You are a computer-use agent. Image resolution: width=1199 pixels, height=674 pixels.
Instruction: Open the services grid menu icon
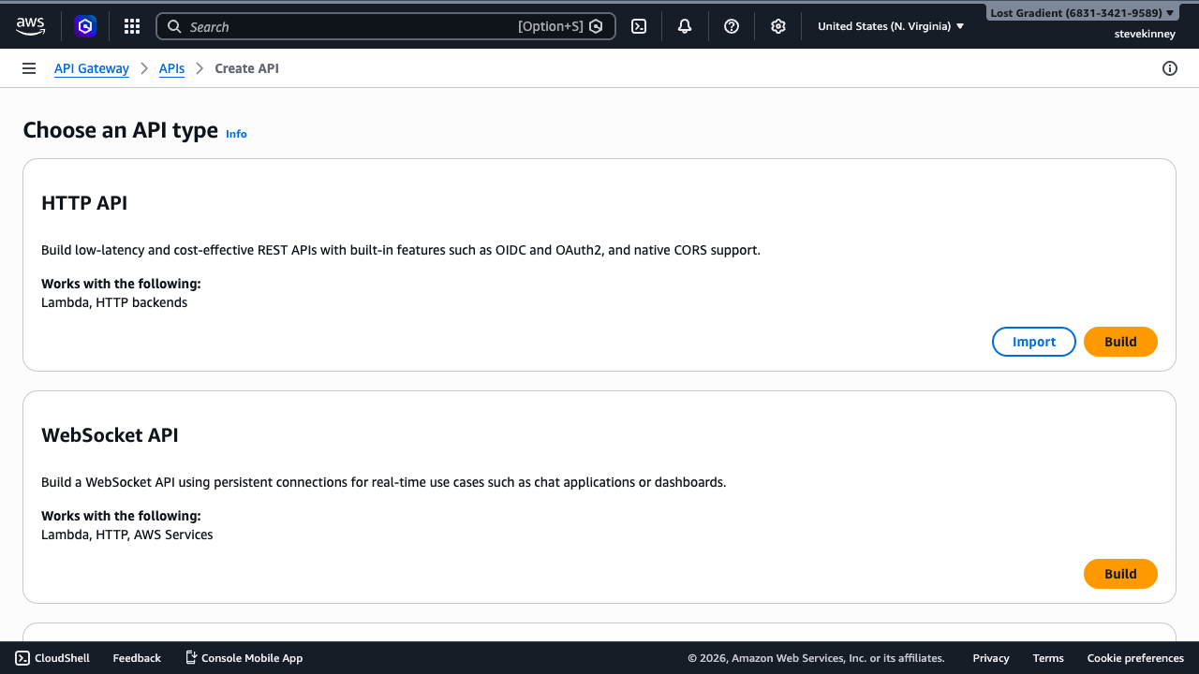tap(132, 26)
